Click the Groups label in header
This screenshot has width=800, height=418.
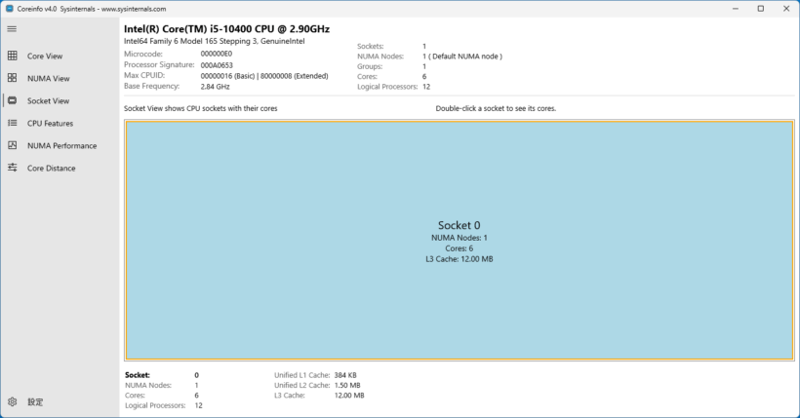pos(370,67)
